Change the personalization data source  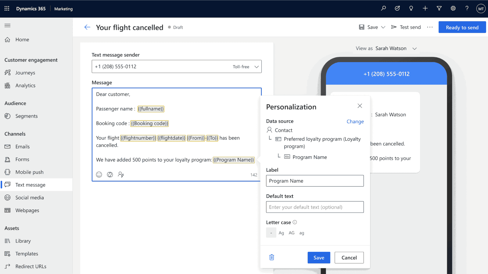355,121
